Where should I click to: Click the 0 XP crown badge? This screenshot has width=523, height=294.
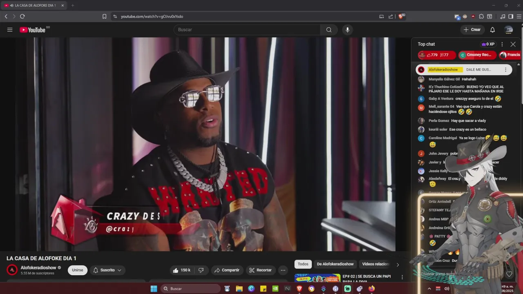488,44
